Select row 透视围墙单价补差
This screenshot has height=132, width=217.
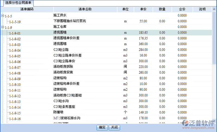[66, 38]
